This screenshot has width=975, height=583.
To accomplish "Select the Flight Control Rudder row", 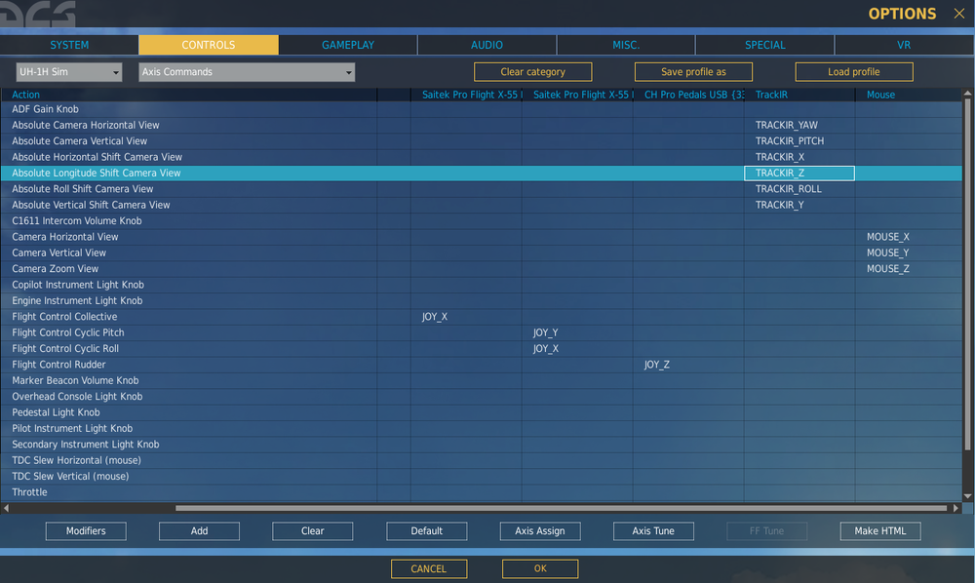I will click(x=481, y=365).
